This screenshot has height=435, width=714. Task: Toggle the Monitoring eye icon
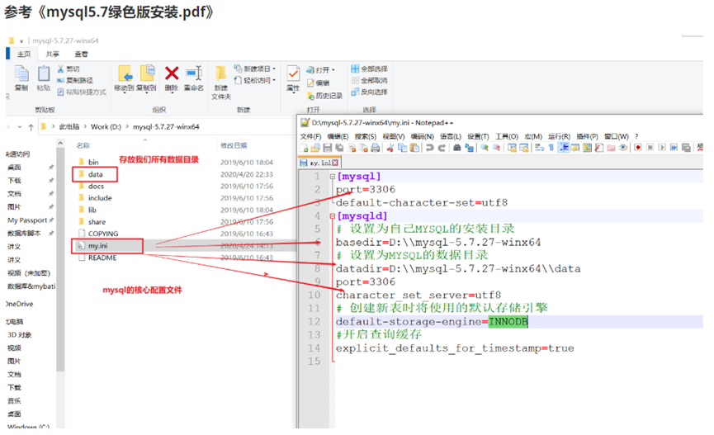[623, 148]
